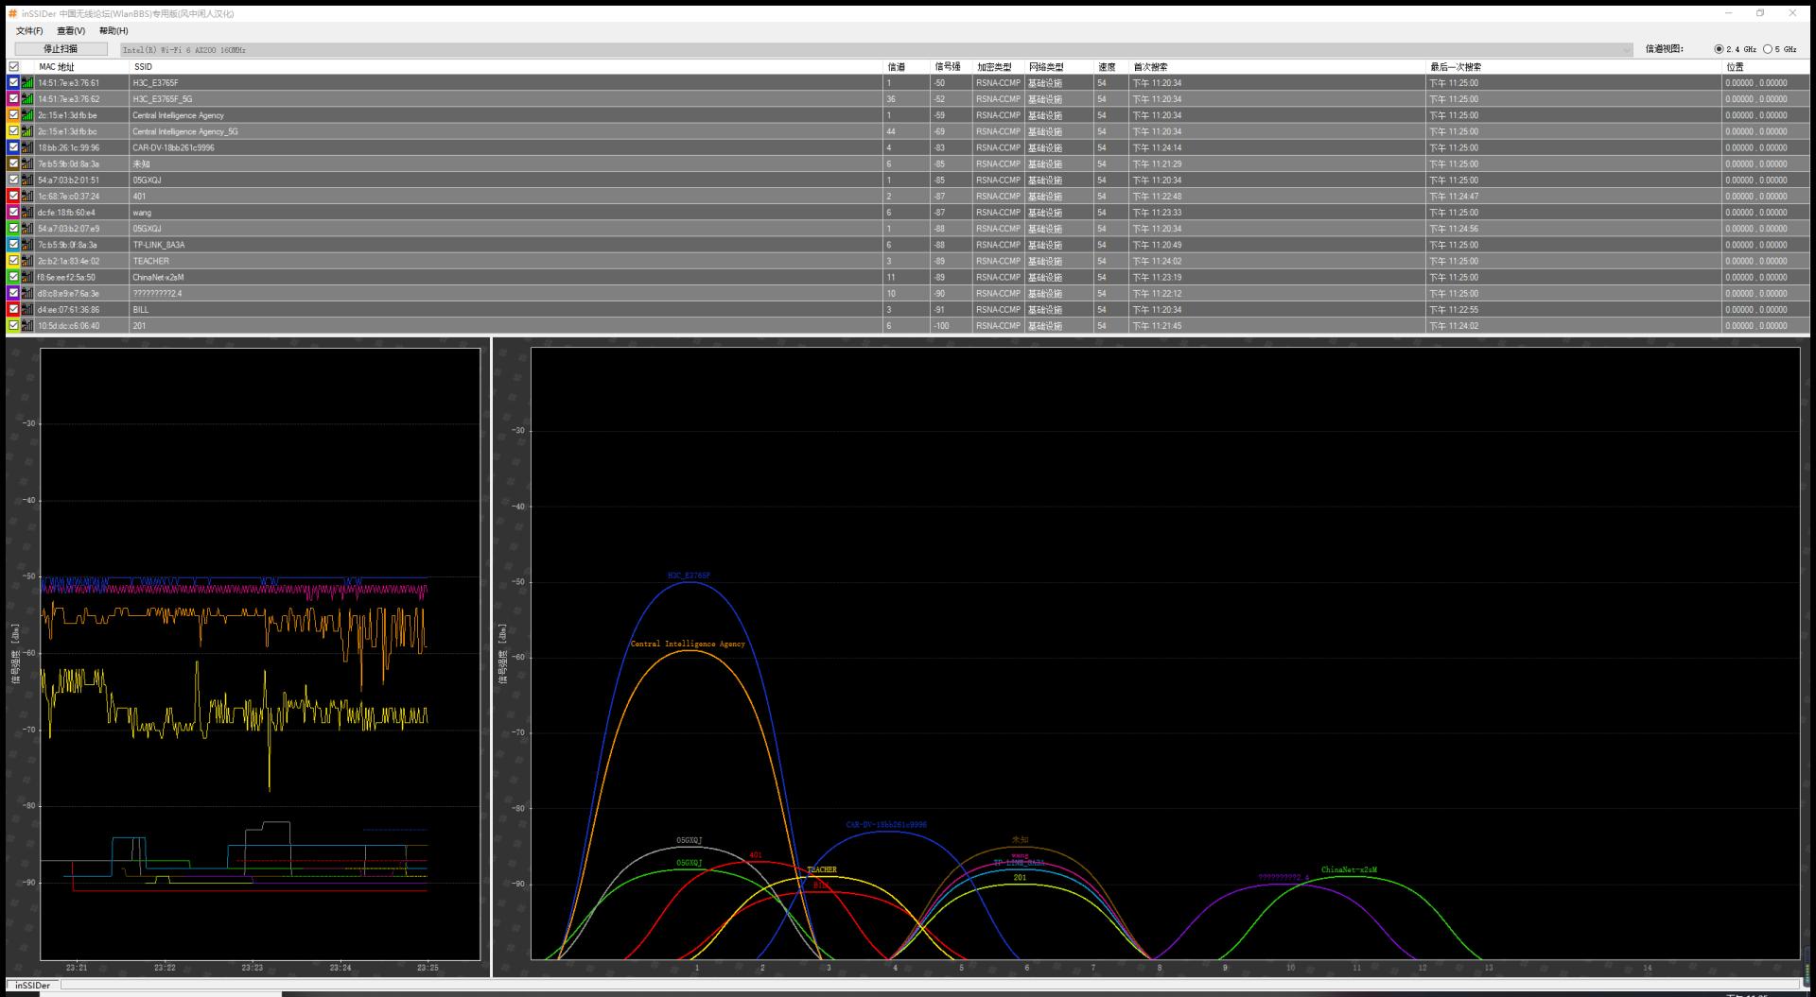Toggle the select-all checkbox in table header
This screenshot has height=997, width=1816.
[x=13, y=67]
